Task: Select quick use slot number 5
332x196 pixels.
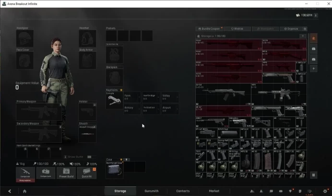Action: [22, 153]
